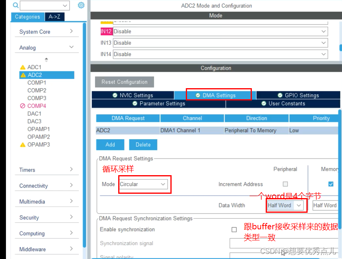Click the settings gear icon
Screen dimensions: 342x259
pyautogui.click(x=81, y=5)
